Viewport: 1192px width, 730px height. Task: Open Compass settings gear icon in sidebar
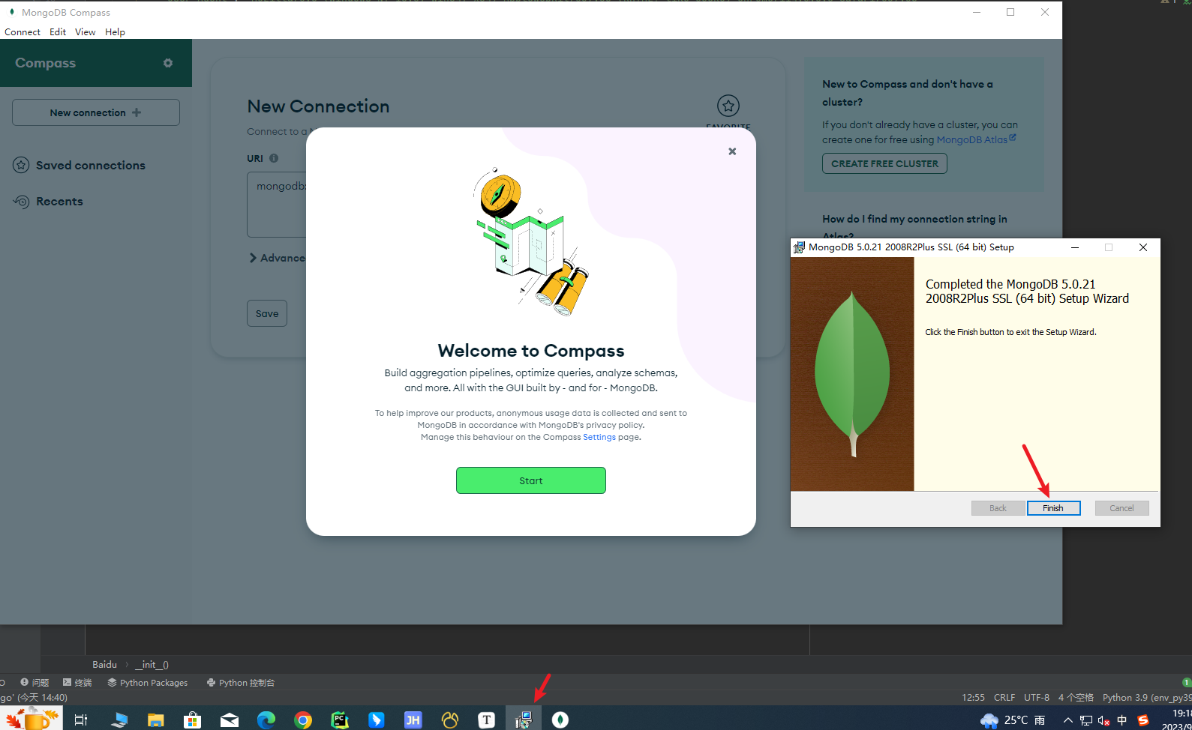[x=168, y=63]
